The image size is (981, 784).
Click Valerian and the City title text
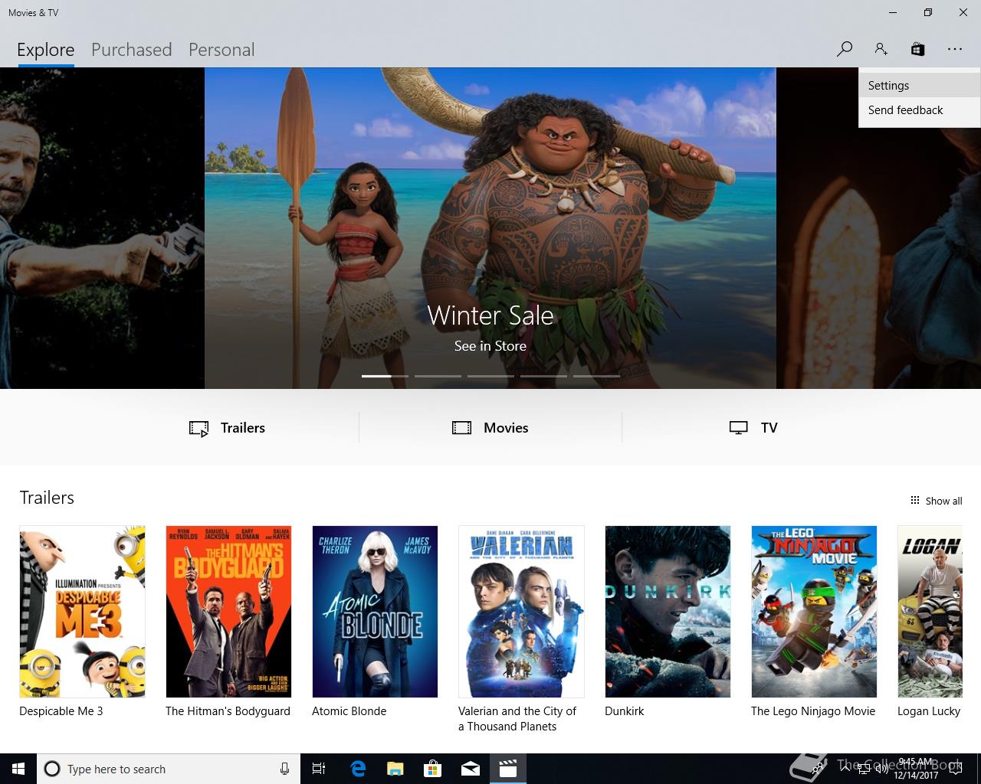(517, 719)
